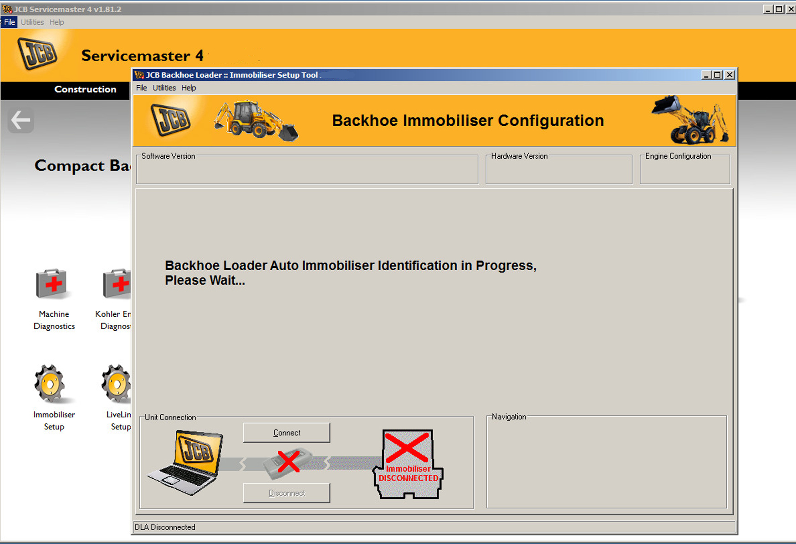Launch the Immobiliser Setup gear icon
Viewport: 796px width, 544px height.
[x=51, y=384]
